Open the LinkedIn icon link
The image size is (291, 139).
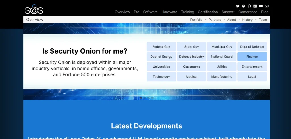tap(255, 6)
